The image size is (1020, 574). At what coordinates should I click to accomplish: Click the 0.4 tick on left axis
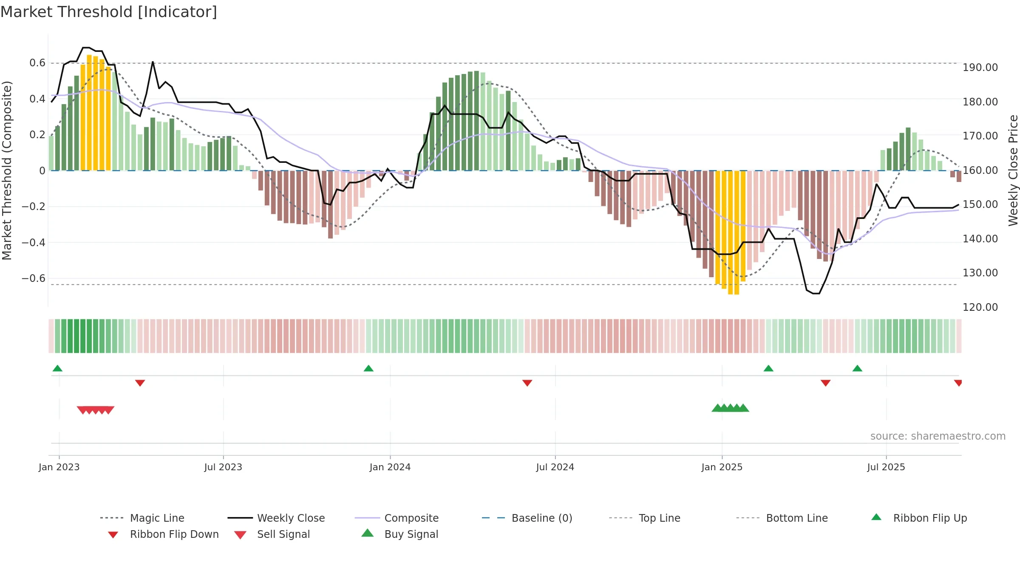click(37, 99)
